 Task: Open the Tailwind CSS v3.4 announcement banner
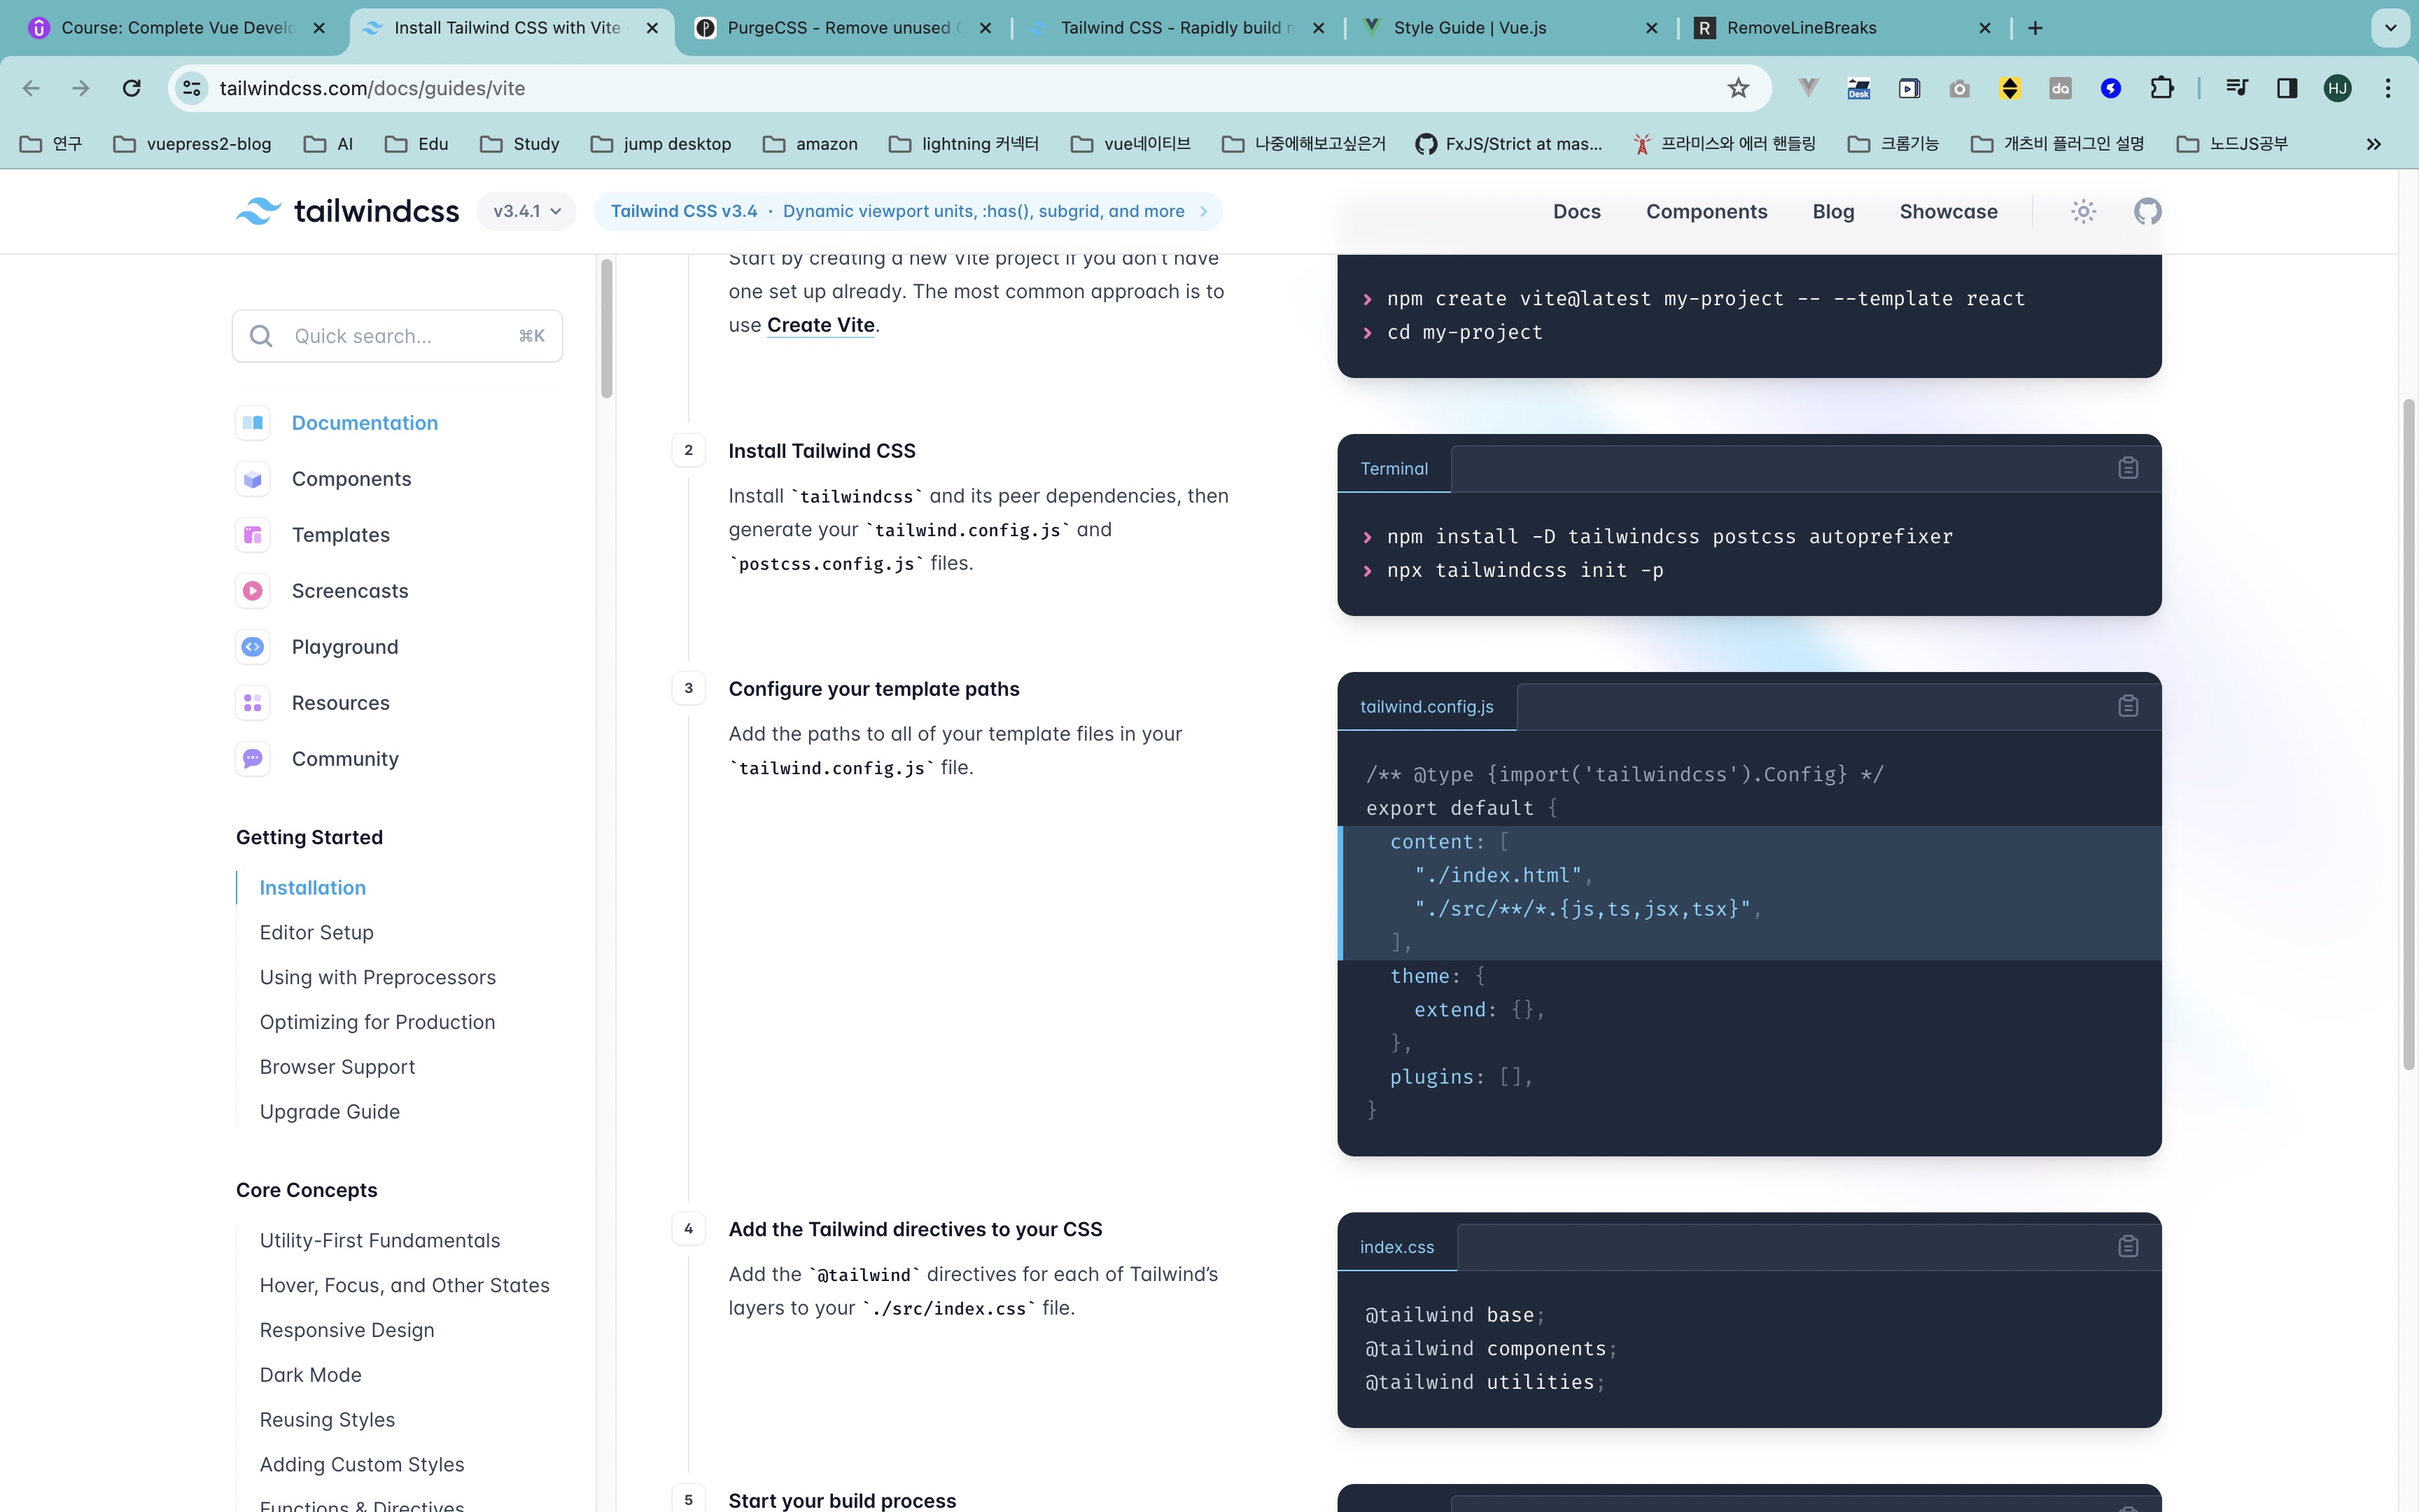(x=908, y=211)
